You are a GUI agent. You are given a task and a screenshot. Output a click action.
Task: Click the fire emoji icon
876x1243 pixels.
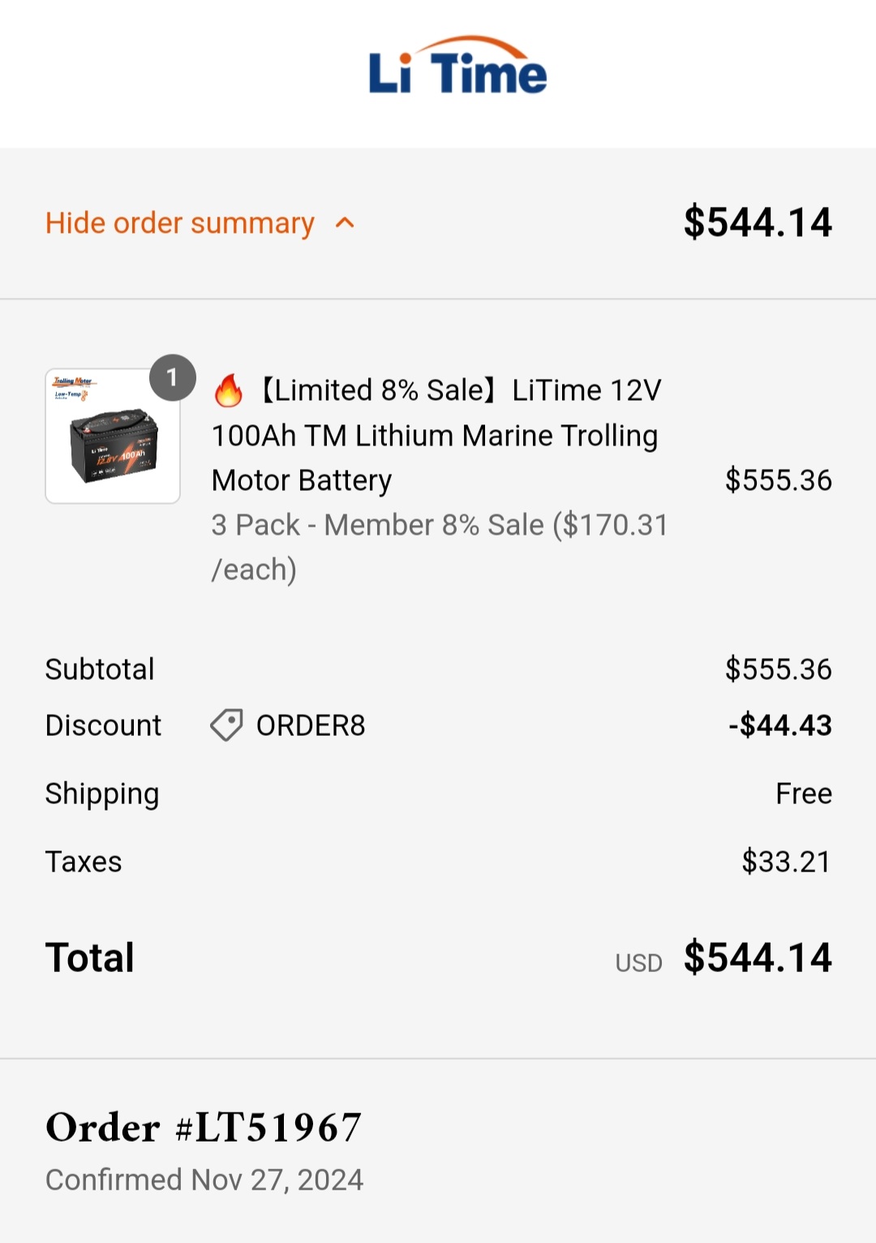pyautogui.click(x=229, y=390)
